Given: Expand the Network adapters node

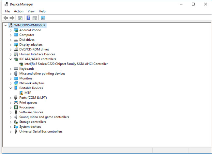Looking at the screenshot, I should [11, 83].
